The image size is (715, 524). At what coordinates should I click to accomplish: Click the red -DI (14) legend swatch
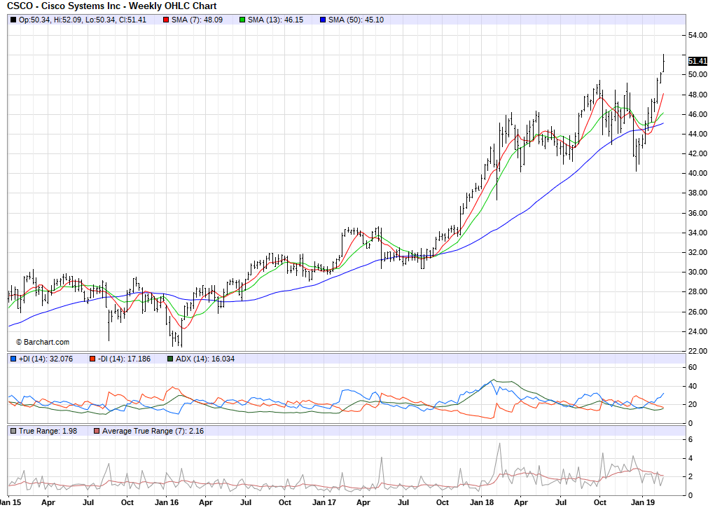(x=92, y=359)
